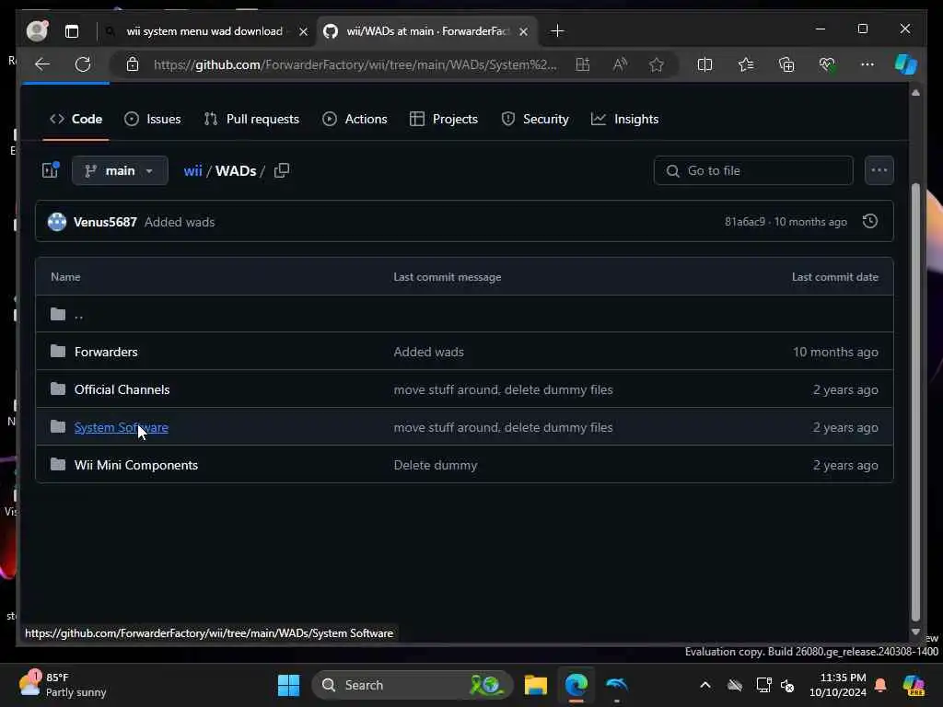Click the Wii Mini Components folder icon
The width and height of the screenshot is (943, 707).
click(58, 464)
